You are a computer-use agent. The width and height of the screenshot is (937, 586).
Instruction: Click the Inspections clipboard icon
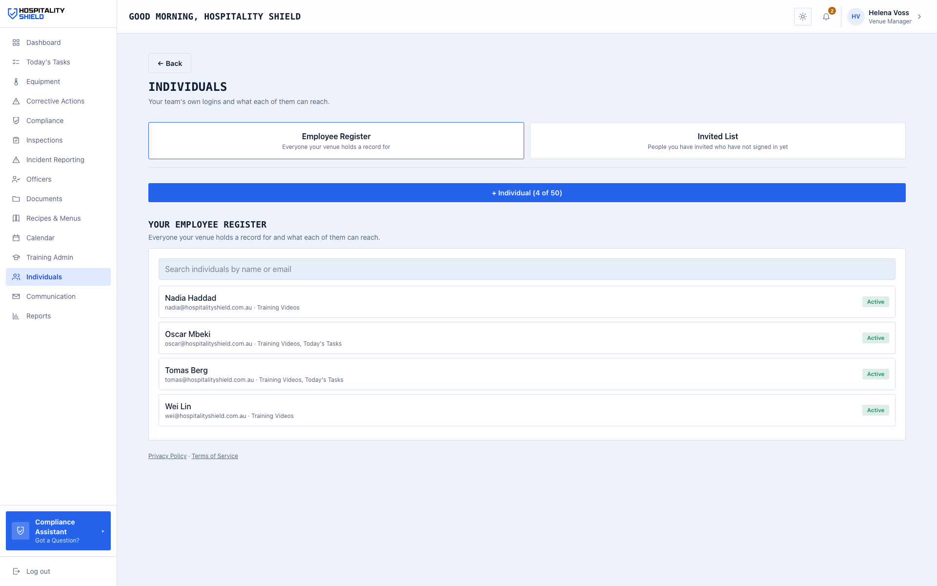point(16,140)
